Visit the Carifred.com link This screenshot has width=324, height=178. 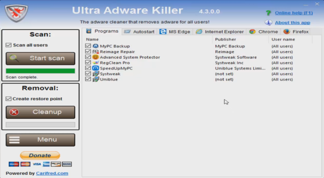52,173
